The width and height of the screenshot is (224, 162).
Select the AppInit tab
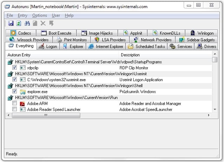133,33
